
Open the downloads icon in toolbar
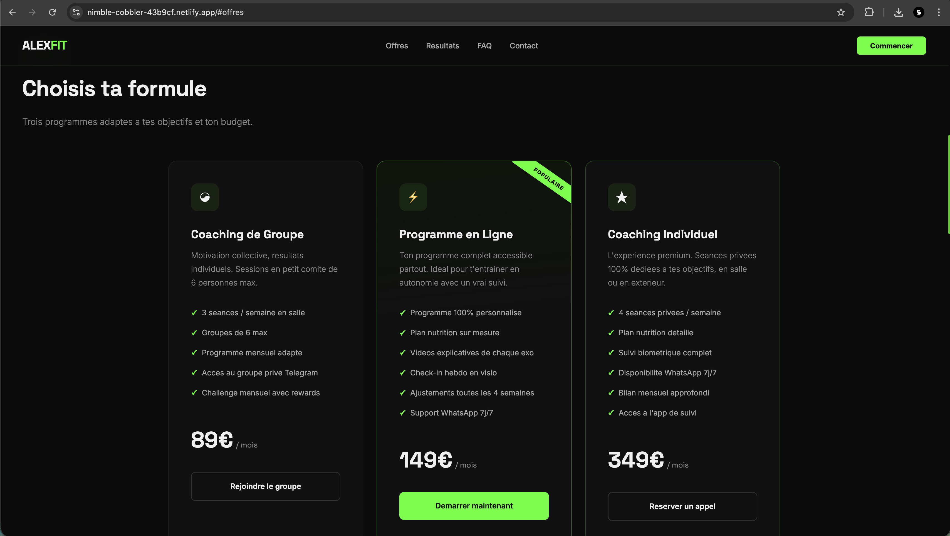tap(899, 12)
